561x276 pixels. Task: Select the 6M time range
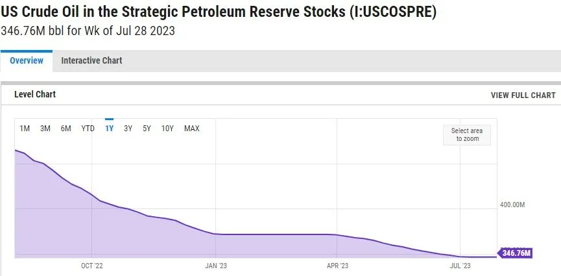coord(66,129)
